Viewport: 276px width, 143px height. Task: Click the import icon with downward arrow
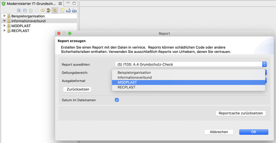point(74,11)
